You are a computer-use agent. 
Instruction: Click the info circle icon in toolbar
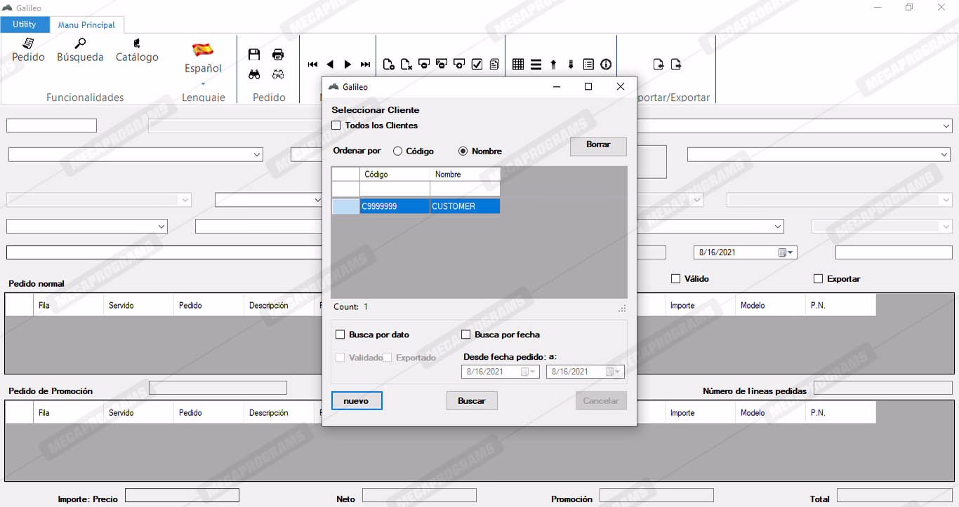click(x=606, y=65)
